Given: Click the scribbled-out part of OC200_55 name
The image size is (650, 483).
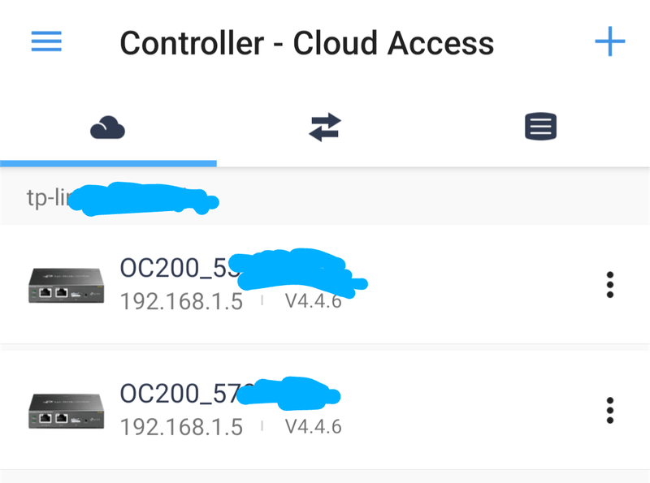Looking at the screenshot, I should pos(301,270).
